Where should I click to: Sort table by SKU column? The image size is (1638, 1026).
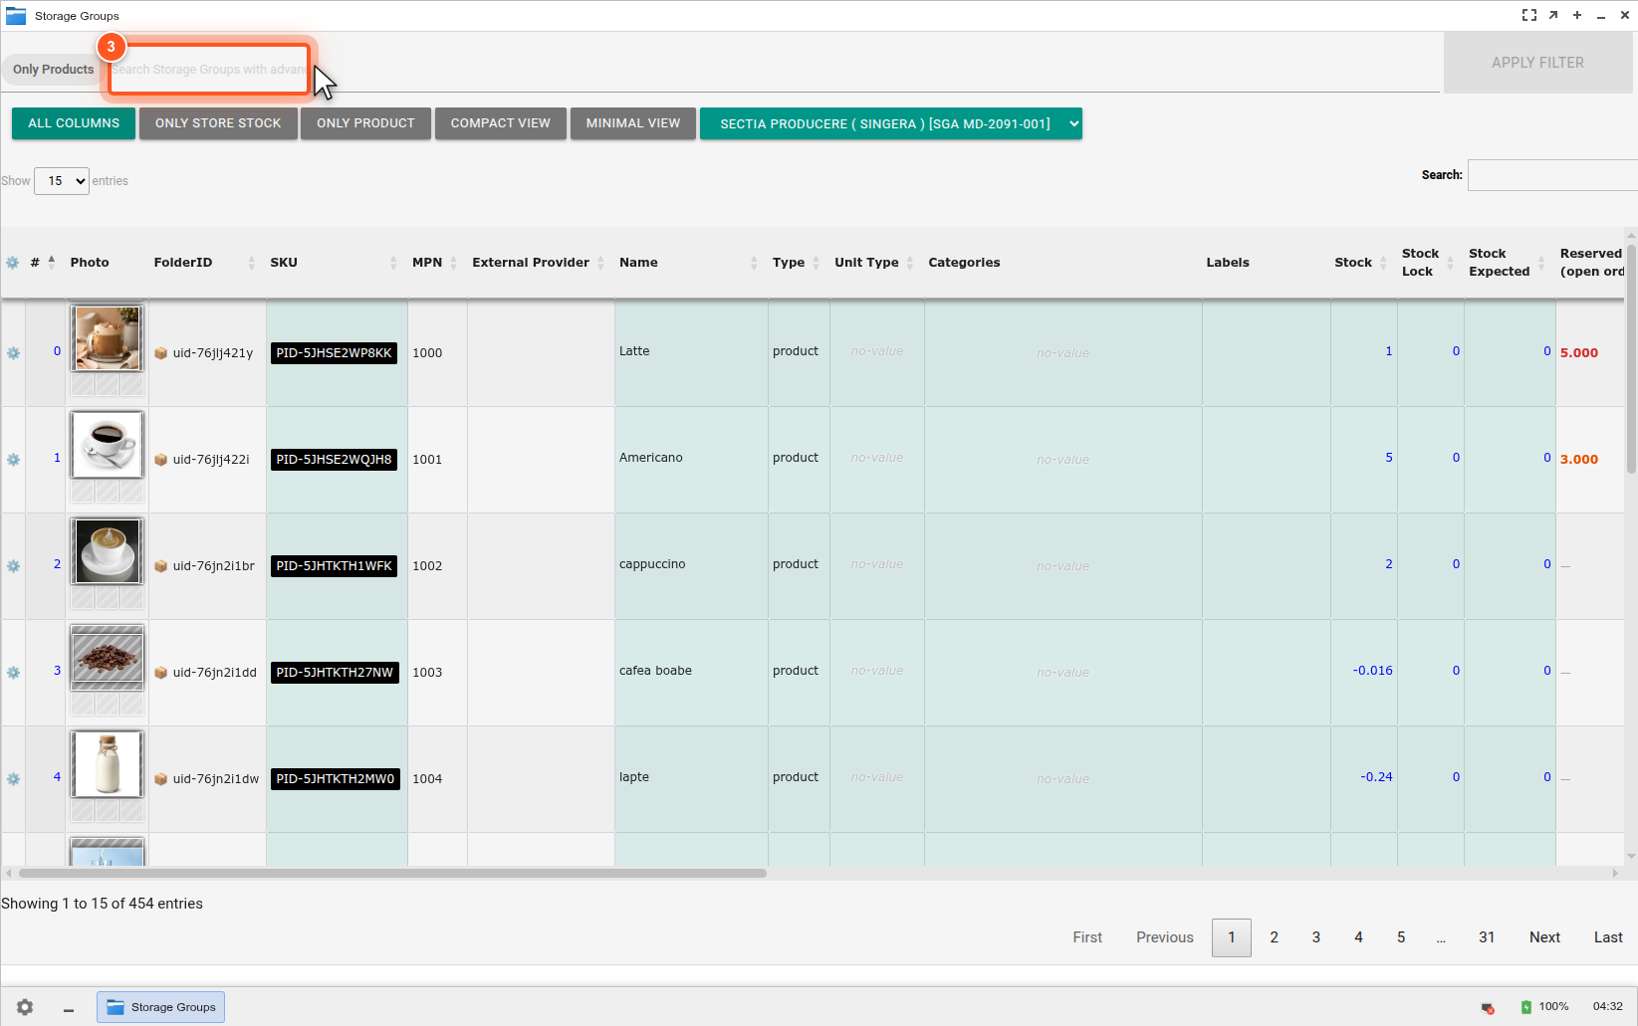[x=335, y=263]
